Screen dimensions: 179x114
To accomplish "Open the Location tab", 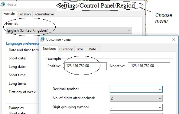I will click(24, 14).
